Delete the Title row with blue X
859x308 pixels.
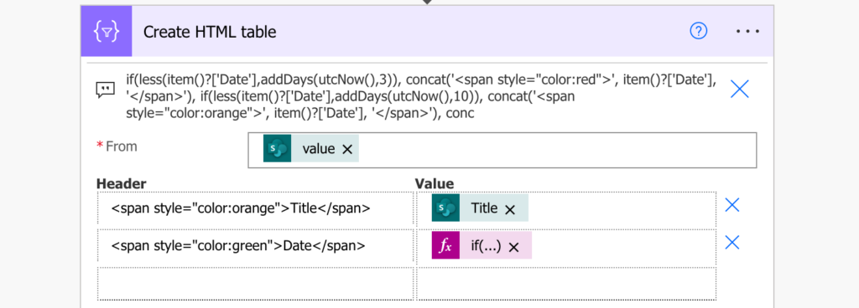[x=732, y=205]
